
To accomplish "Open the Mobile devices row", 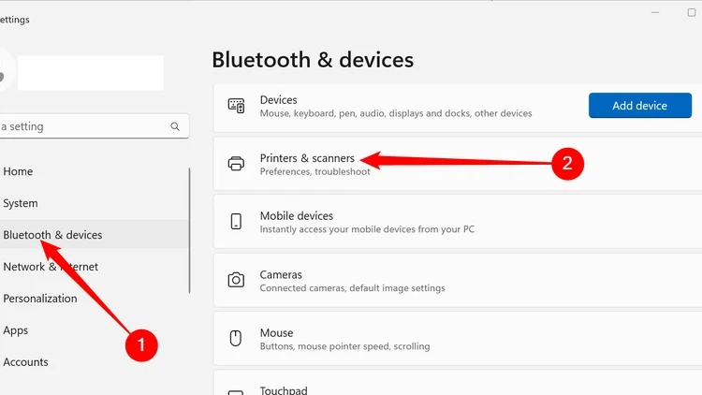I will [458, 222].
